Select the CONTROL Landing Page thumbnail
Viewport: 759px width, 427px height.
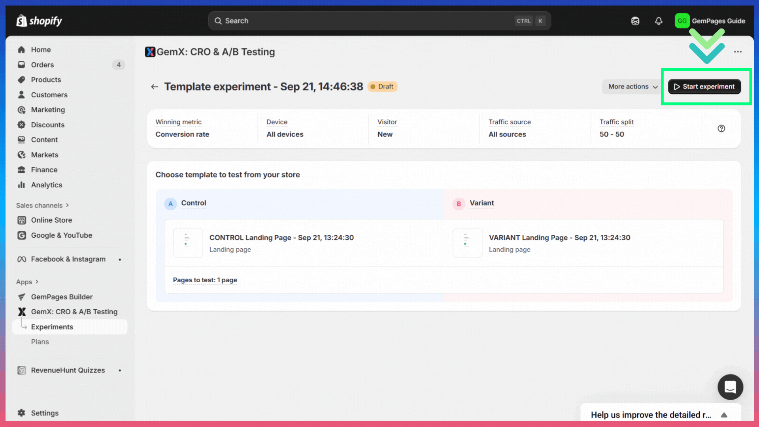click(188, 243)
